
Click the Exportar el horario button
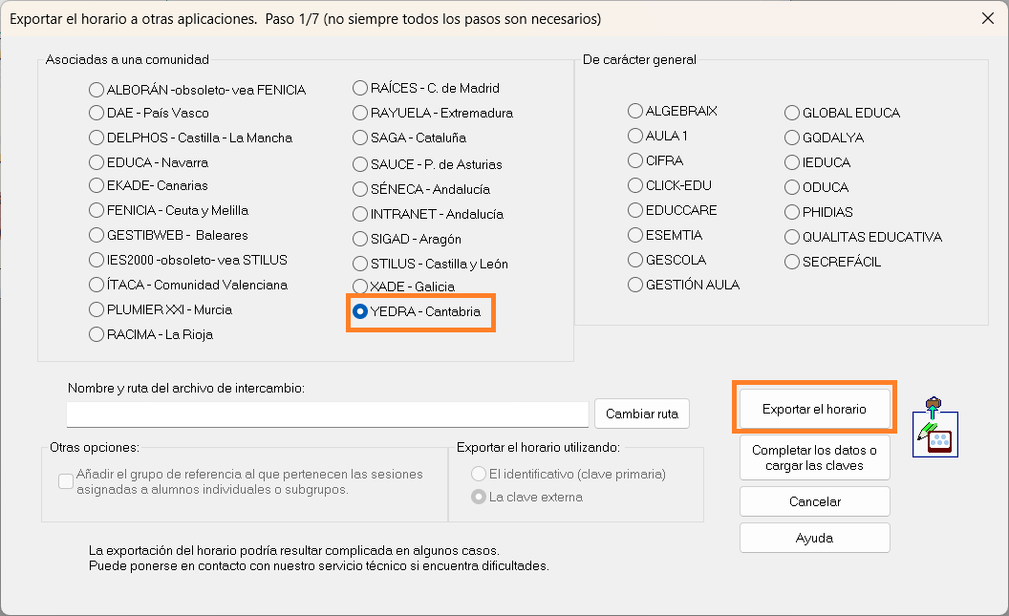click(x=814, y=409)
